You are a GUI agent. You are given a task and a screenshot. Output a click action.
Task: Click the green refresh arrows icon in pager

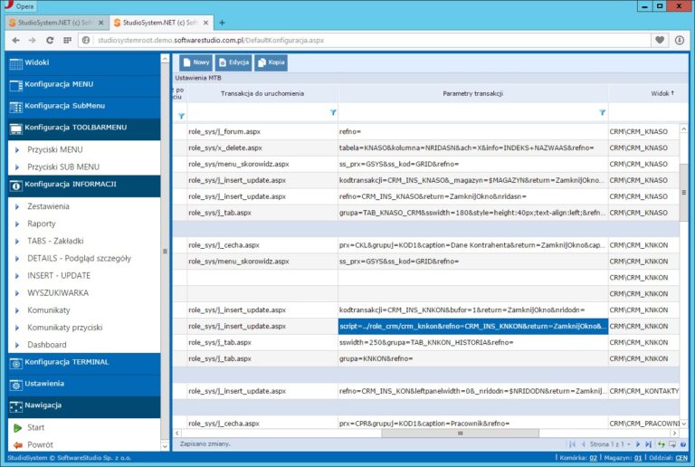[662, 444]
